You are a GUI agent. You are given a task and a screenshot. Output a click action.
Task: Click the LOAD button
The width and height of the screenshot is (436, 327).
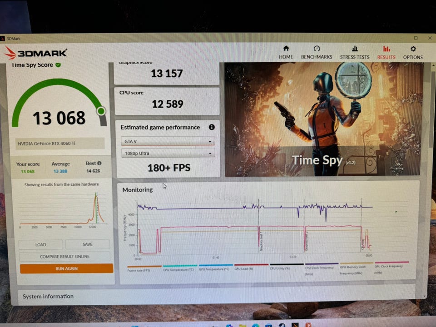(x=40, y=244)
